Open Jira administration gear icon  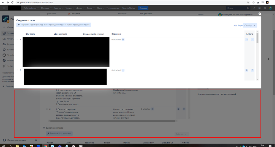265,8
